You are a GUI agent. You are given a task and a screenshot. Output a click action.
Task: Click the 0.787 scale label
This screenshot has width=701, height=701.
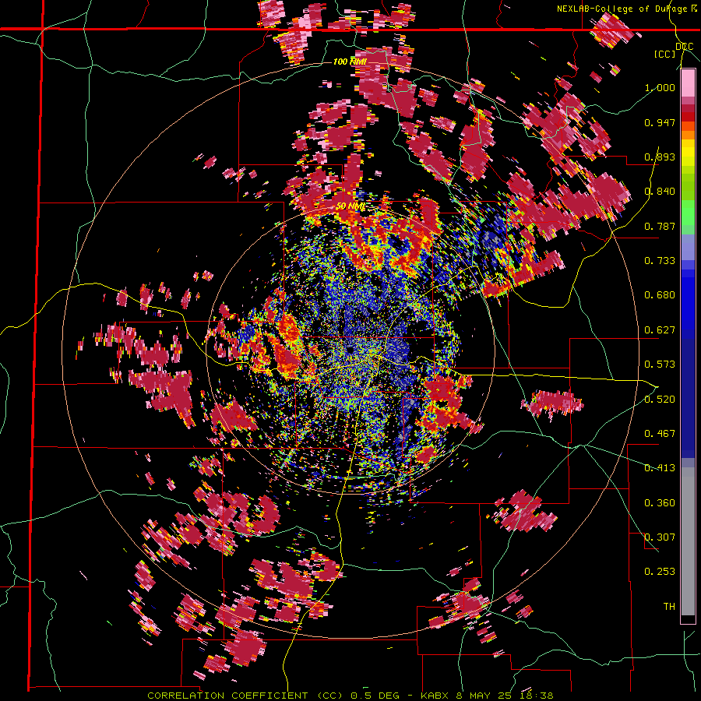point(660,226)
